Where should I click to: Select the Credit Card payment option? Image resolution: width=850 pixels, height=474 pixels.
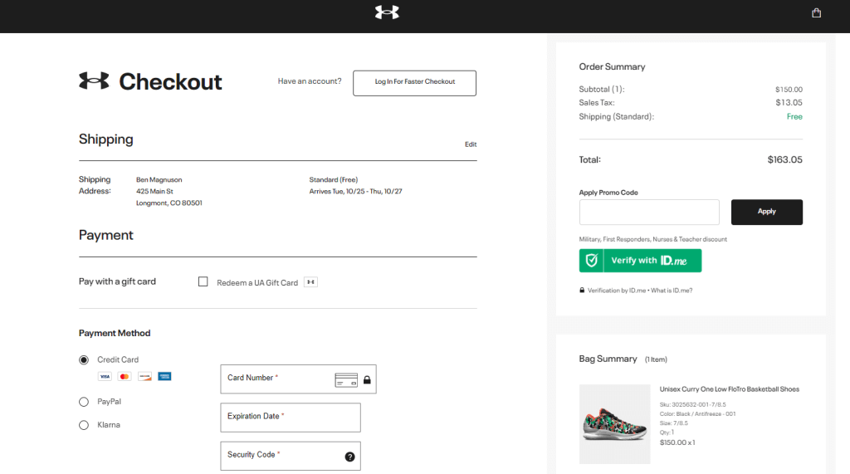pyautogui.click(x=84, y=360)
